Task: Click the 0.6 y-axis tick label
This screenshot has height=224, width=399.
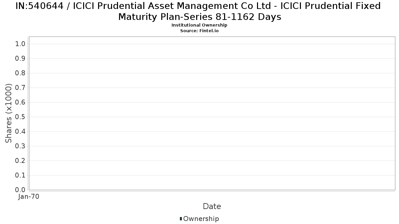Action: coord(21,103)
